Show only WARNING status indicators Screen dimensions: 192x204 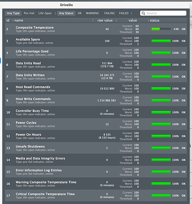92,13
